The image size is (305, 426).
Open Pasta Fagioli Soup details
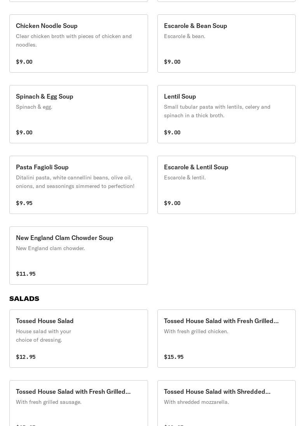pyautogui.click(x=42, y=167)
